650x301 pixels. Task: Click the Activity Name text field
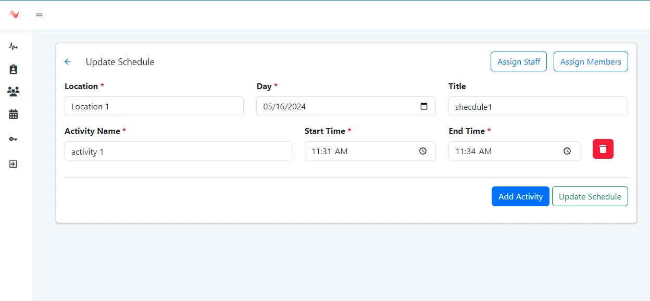click(178, 151)
